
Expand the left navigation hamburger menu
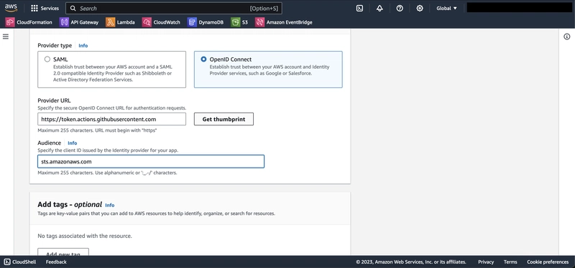[x=6, y=37]
